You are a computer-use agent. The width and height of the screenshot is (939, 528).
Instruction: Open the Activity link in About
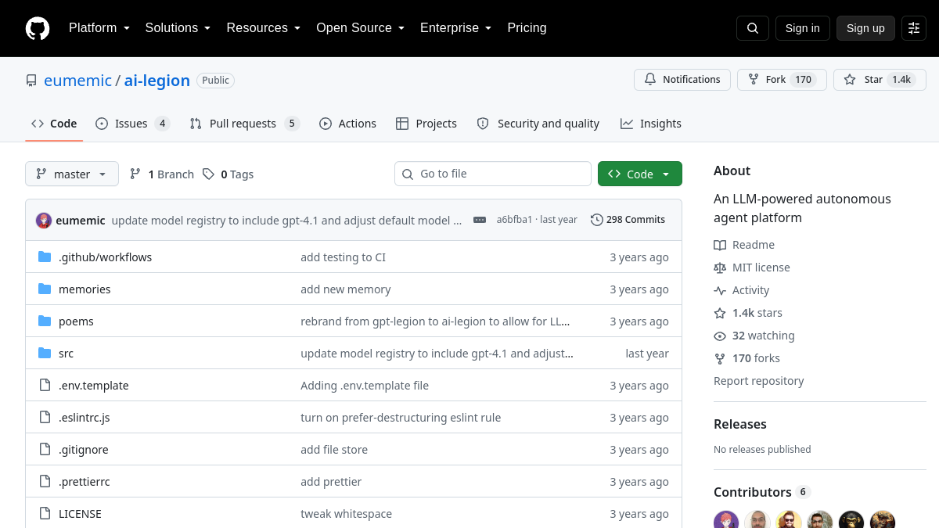click(x=742, y=290)
